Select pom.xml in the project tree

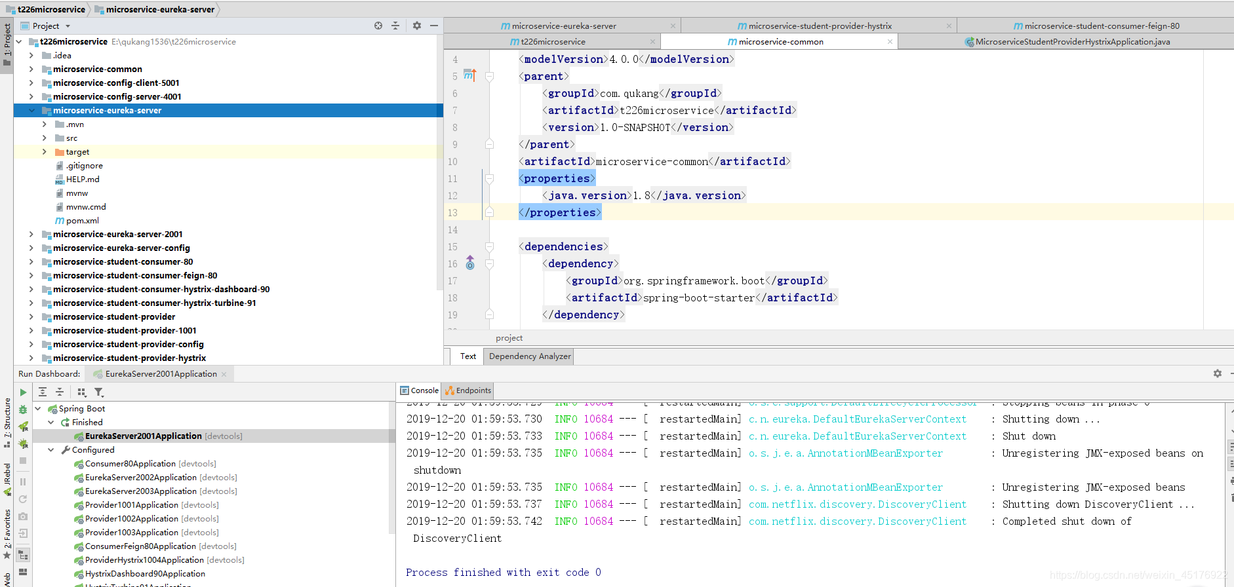click(x=82, y=221)
